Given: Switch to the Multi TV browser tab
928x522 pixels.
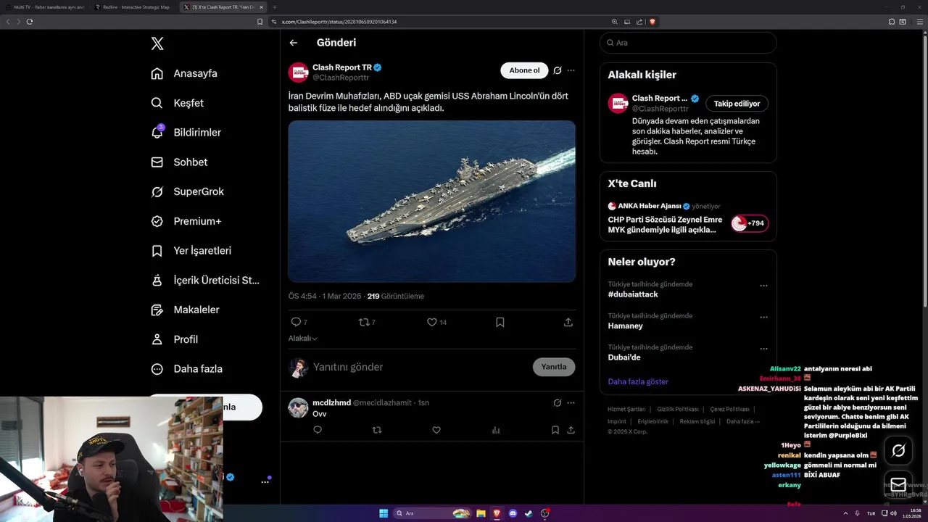Looking at the screenshot, I should 45,7.
